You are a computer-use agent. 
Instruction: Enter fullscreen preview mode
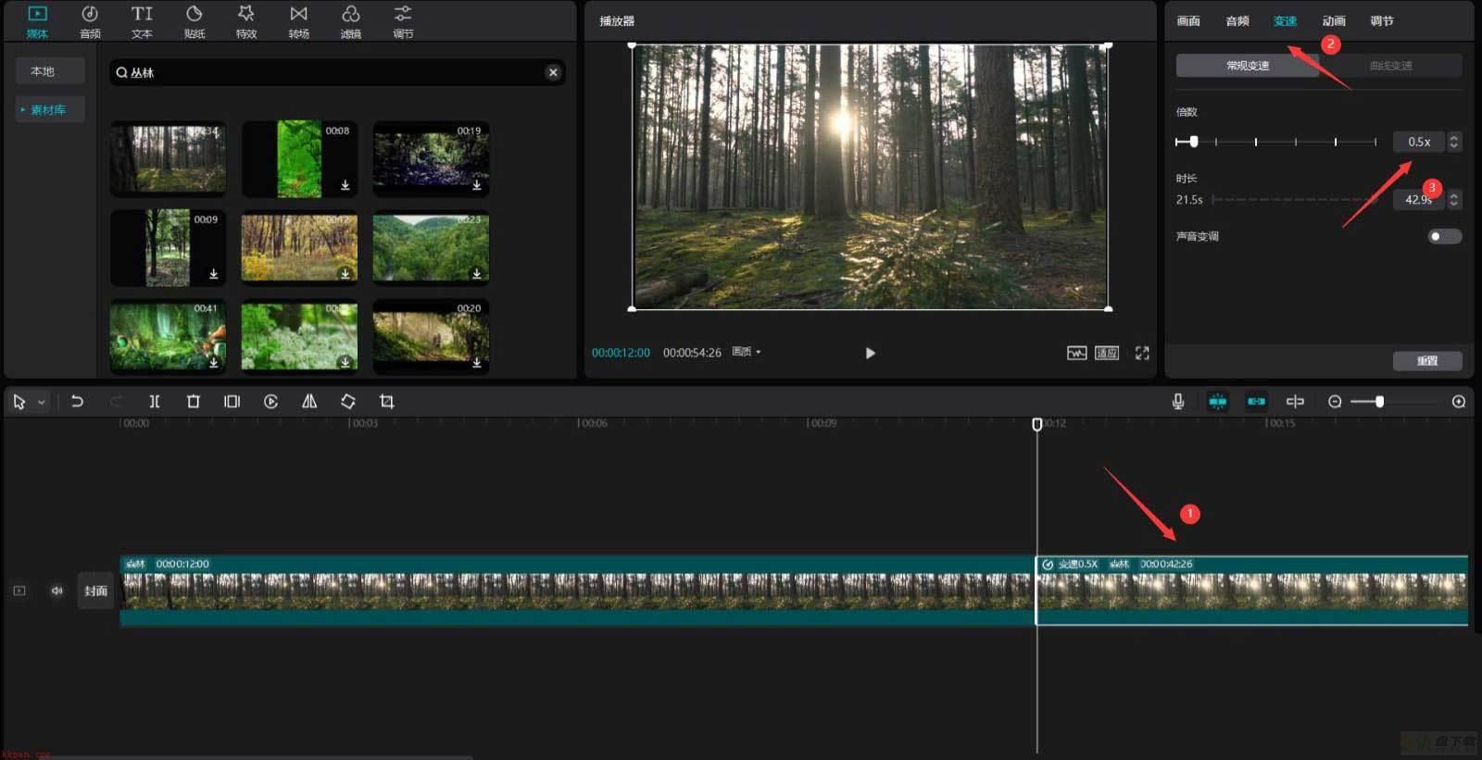(x=1142, y=353)
